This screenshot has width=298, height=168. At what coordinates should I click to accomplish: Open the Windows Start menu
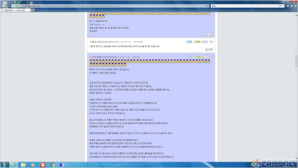pos(4,165)
